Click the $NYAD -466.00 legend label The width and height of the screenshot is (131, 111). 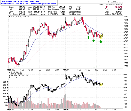click(16, 74)
